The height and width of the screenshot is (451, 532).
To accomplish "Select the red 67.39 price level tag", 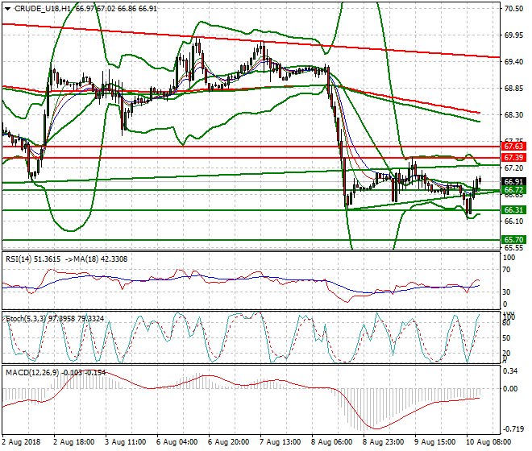I will tap(514, 158).
